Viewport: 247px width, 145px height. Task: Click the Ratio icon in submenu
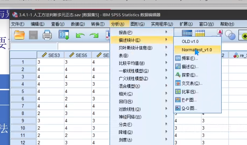coord(178,91)
